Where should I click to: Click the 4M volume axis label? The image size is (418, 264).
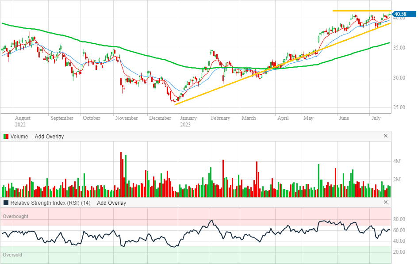(x=397, y=162)
